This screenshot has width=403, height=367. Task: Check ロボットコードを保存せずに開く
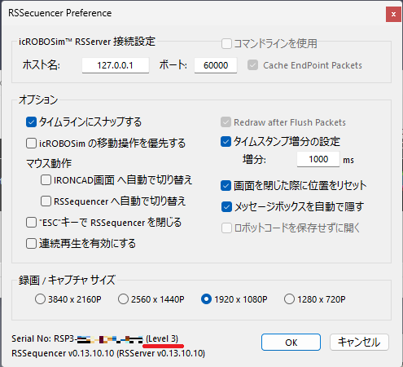[226, 228]
